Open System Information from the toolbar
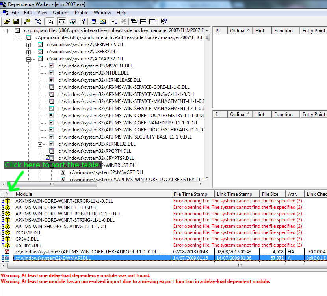Image resolution: width=327 pixels, height=296 pixels. click(94, 21)
